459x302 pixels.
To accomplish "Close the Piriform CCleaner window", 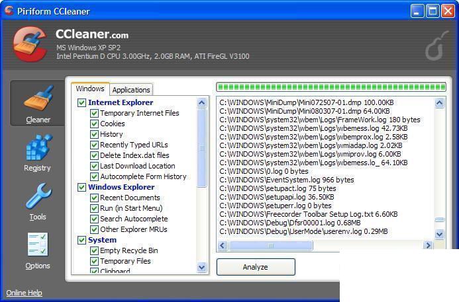I will click(448, 11).
